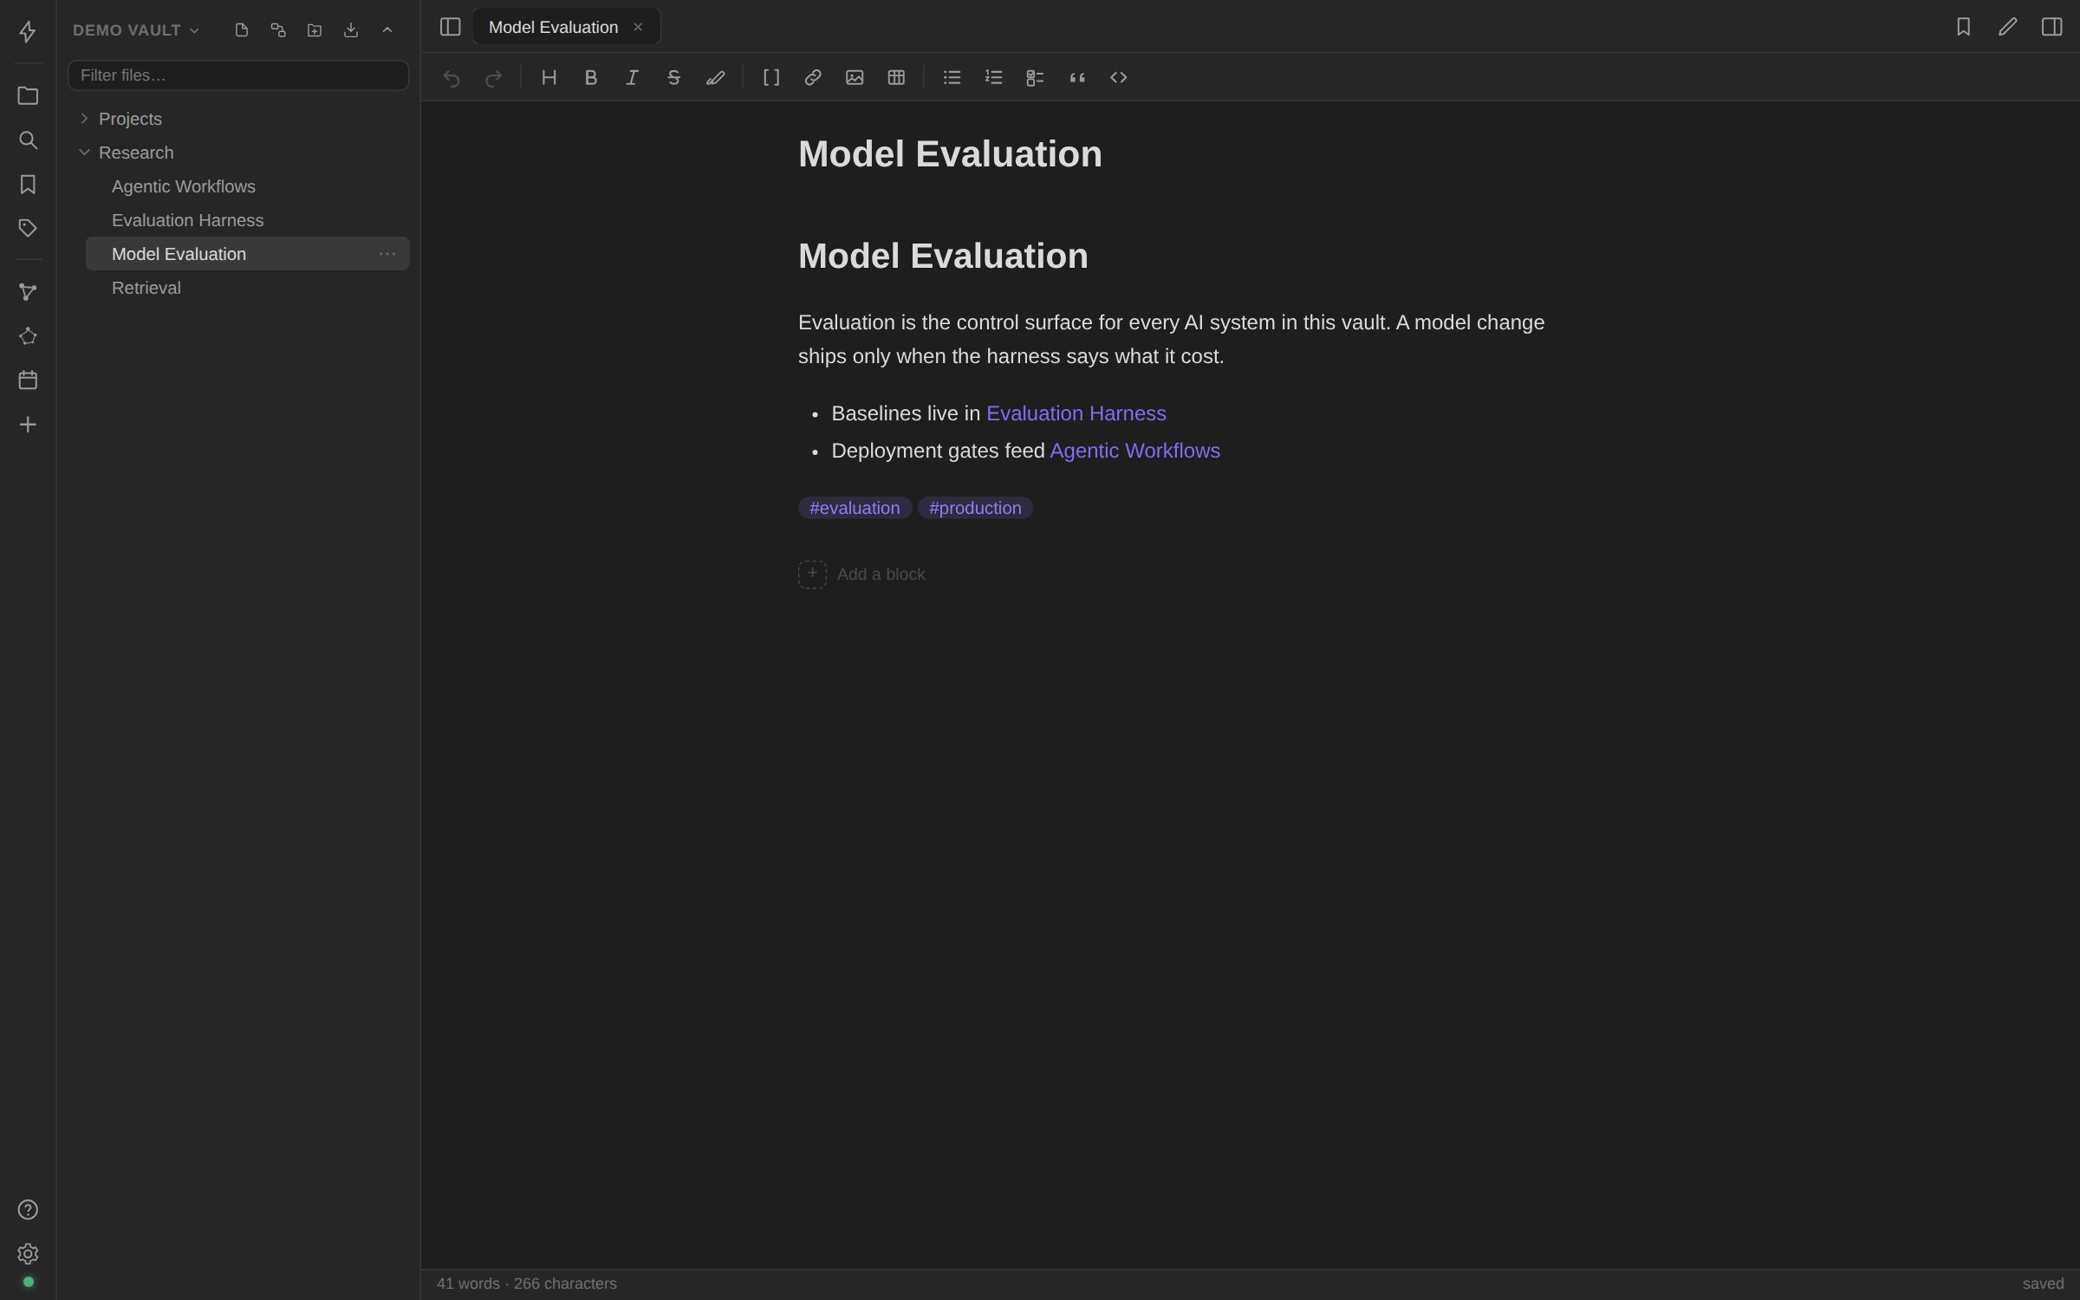Create a new folder icon in vault header
This screenshot has width=2080, height=1300.
point(315,30)
